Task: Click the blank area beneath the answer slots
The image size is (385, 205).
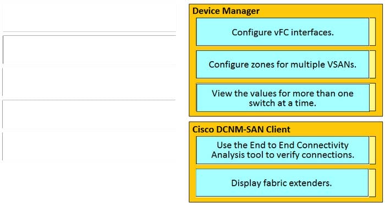Action: pos(89,184)
